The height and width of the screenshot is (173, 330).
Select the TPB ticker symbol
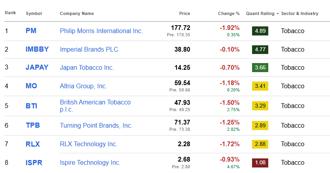pyautogui.click(x=33, y=125)
